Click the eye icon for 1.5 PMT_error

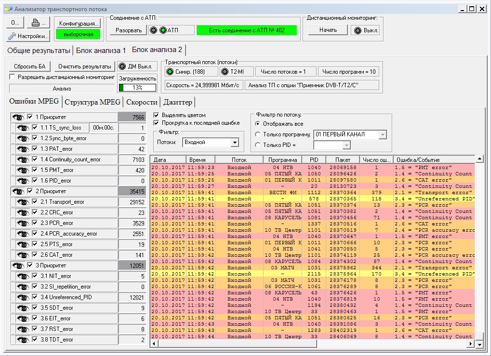tap(23, 171)
